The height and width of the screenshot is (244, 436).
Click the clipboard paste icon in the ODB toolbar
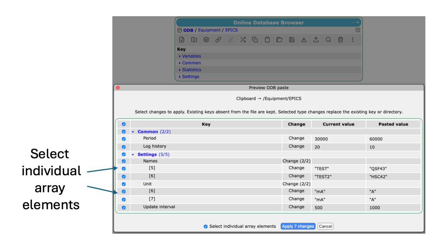coord(267,40)
